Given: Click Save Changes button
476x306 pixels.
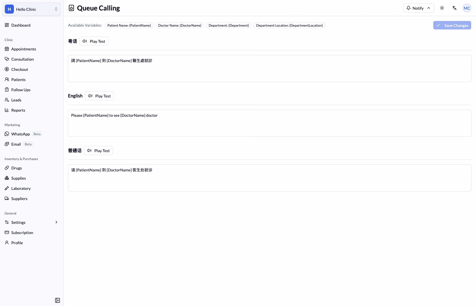Looking at the screenshot, I should pyautogui.click(x=452, y=25).
